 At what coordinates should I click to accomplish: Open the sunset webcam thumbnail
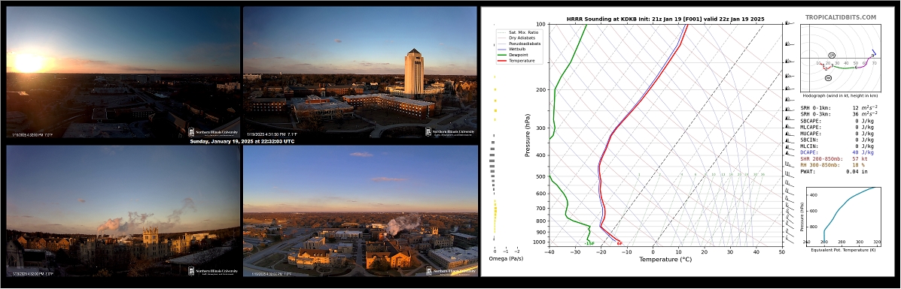coord(123,71)
